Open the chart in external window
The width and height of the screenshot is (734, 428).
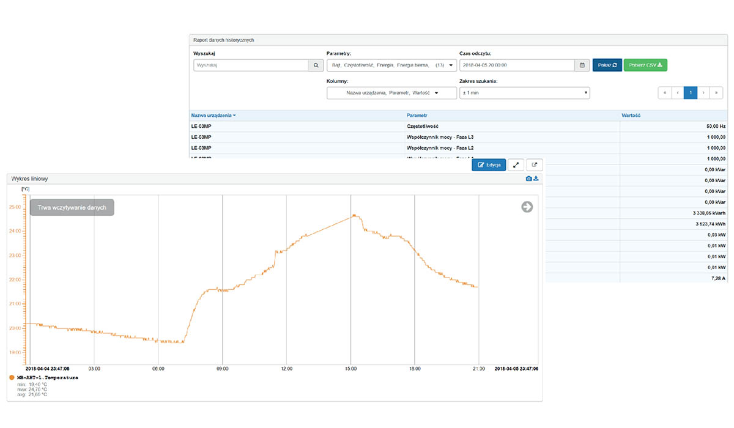535,164
